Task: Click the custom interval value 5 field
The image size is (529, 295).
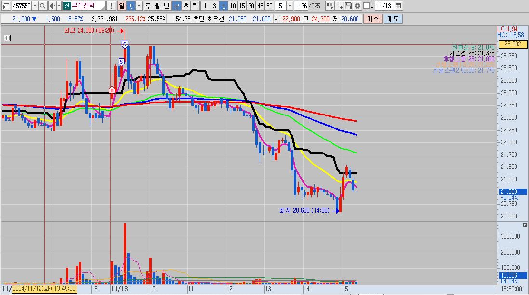Action: coord(280,6)
